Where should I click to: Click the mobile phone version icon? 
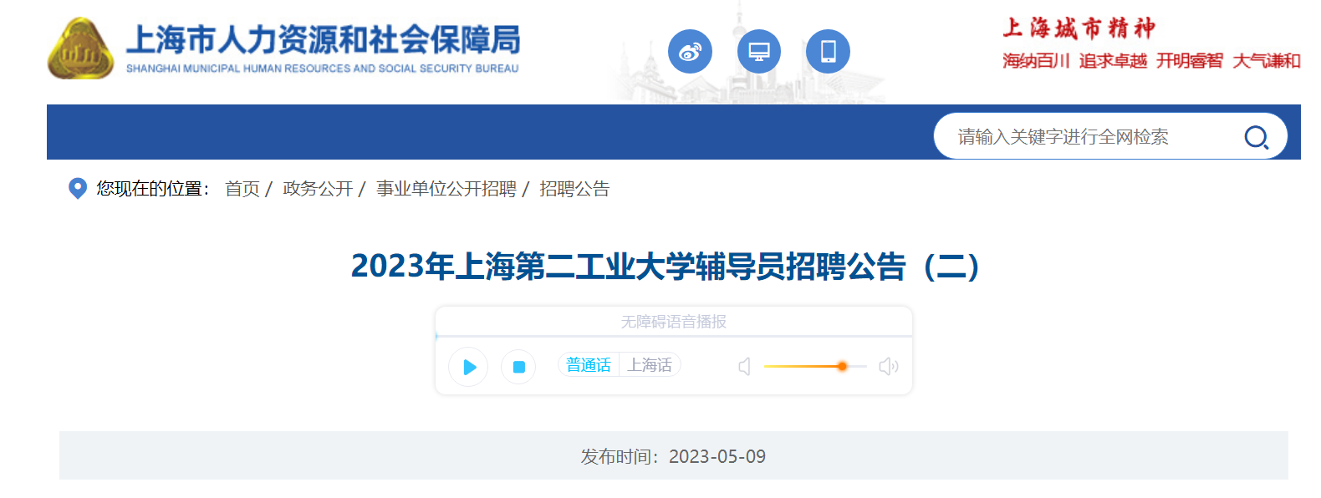click(828, 52)
